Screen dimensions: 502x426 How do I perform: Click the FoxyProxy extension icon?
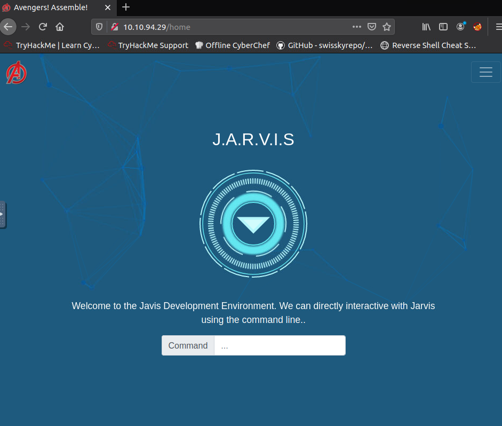point(477,27)
